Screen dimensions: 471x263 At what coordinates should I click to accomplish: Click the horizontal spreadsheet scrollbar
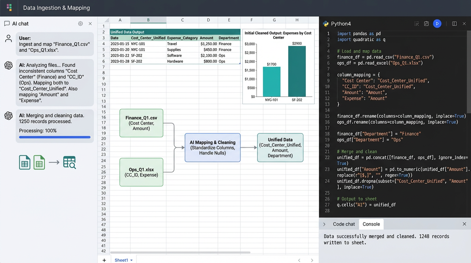point(180,252)
